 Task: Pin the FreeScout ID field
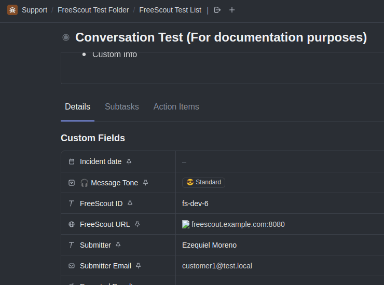click(130, 203)
